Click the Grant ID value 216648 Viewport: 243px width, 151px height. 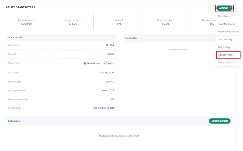pos(110,54)
